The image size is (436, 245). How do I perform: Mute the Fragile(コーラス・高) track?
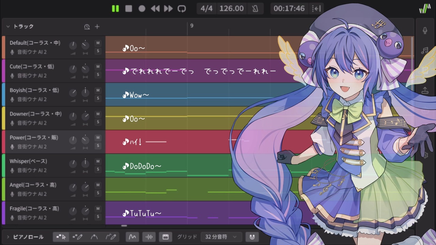pyautogui.click(x=98, y=209)
